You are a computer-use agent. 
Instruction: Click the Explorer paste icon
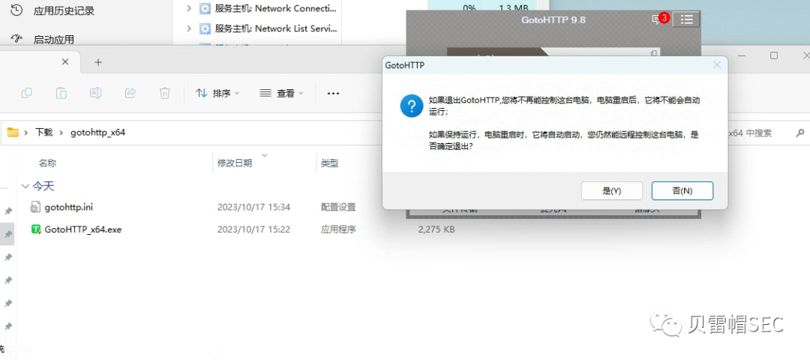pyautogui.click(x=61, y=93)
